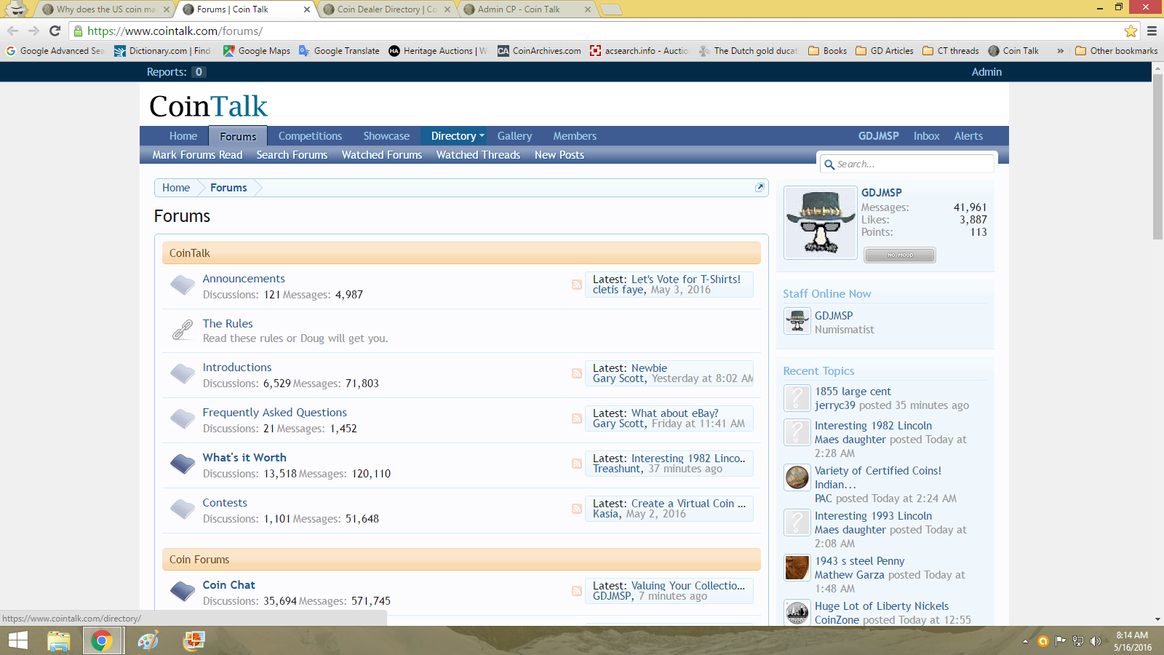Click avatar next to Variety of Certified Coins

[797, 477]
